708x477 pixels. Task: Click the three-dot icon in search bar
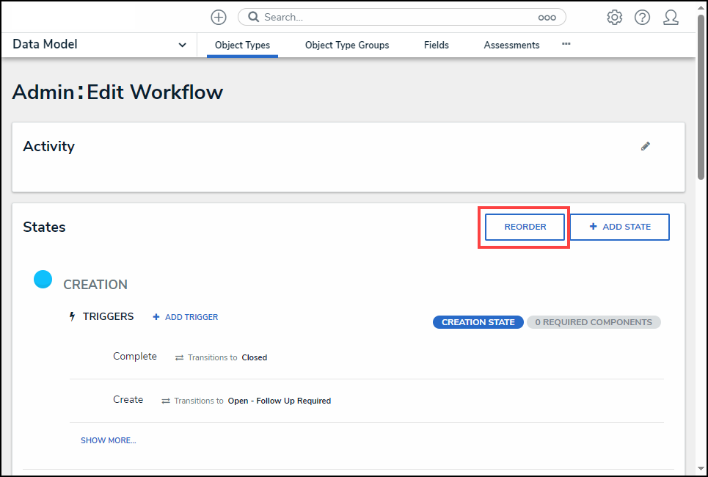click(x=547, y=17)
